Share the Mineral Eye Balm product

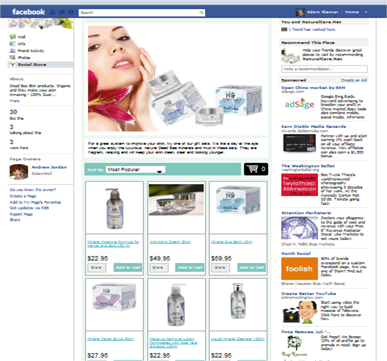[x=219, y=267]
